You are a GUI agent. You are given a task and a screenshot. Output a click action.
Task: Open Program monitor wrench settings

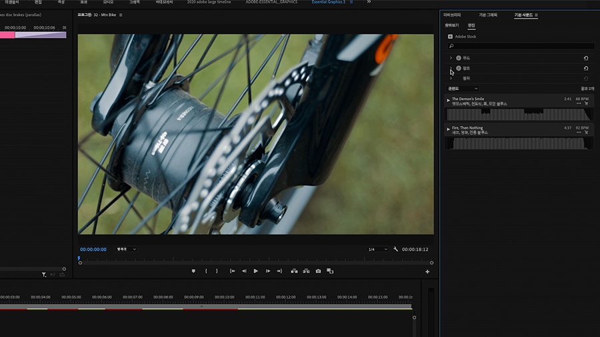coord(395,249)
